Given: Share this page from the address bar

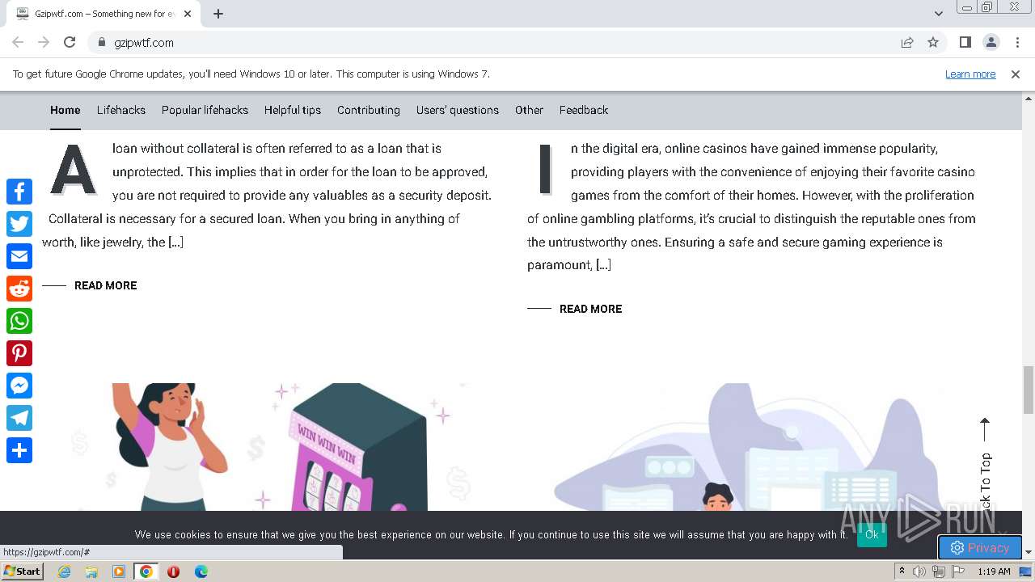Looking at the screenshot, I should pos(907,42).
